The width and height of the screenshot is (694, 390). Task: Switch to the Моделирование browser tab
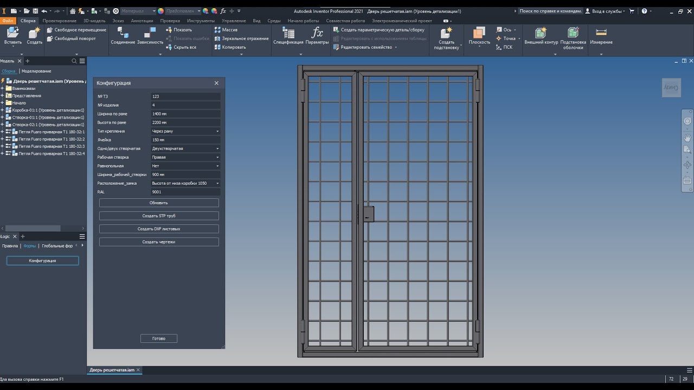[x=36, y=71]
